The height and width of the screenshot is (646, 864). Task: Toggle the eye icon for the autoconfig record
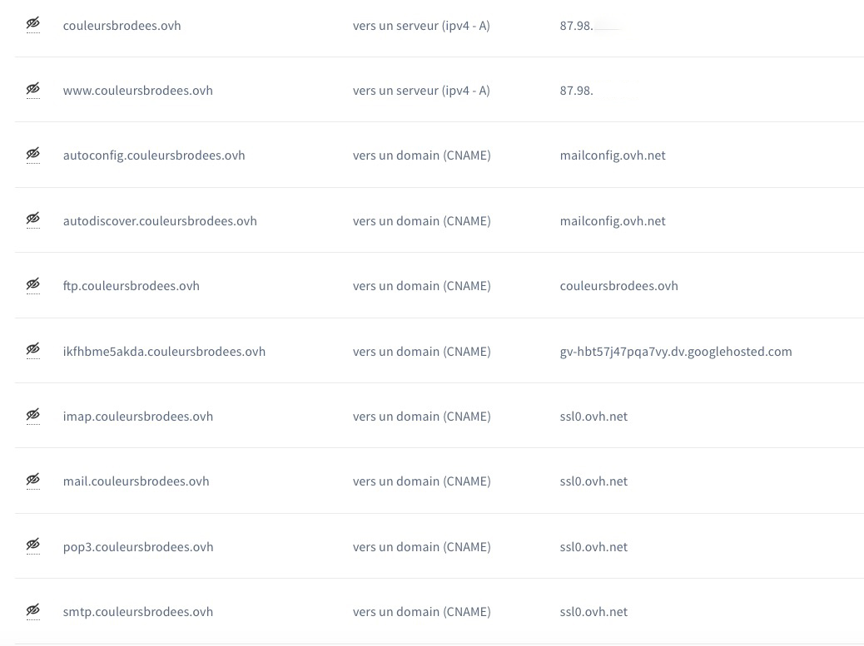(x=33, y=154)
